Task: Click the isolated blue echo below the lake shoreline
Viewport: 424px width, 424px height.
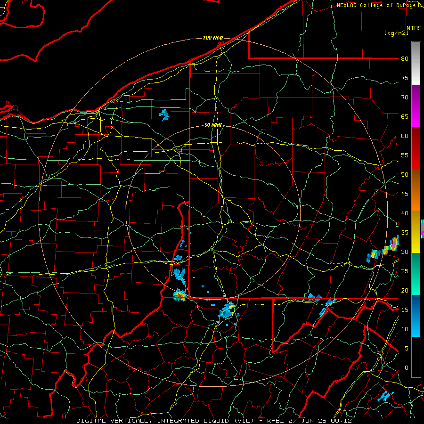Action: click(x=164, y=115)
